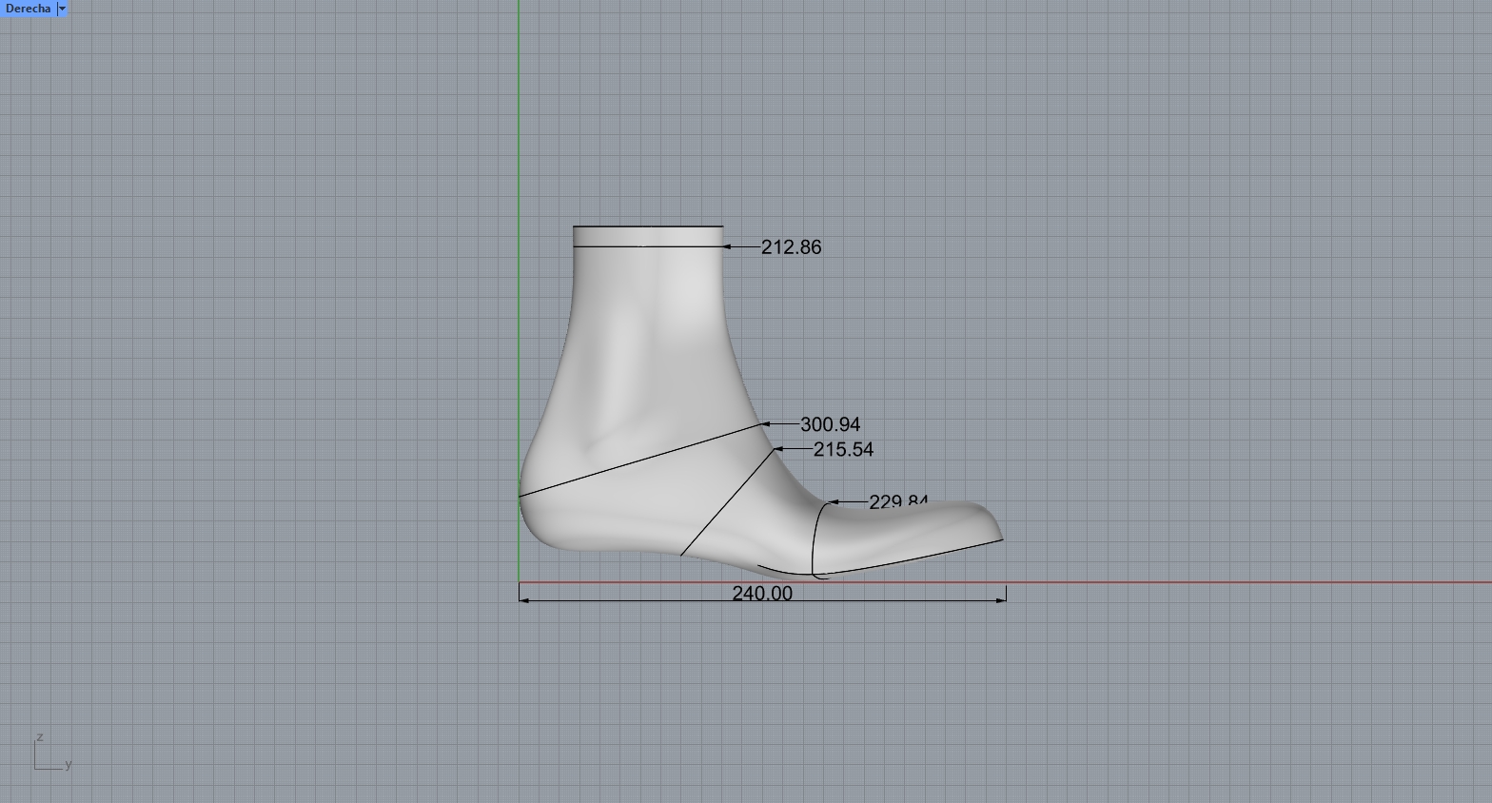The height and width of the screenshot is (803, 1492).
Task: Select the leader arrowhead beside 300.94
Action: tap(766, 424)
